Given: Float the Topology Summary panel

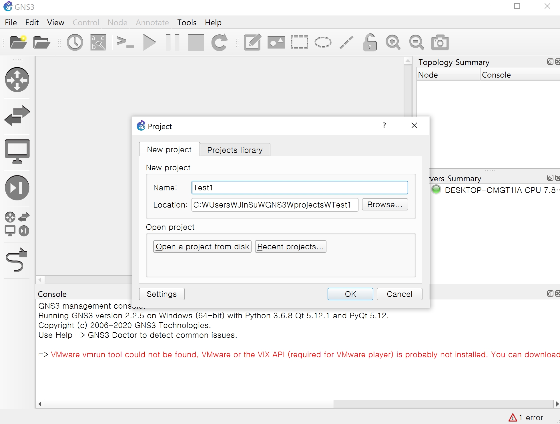Looking at the screenshot, I should click(550, 62).
